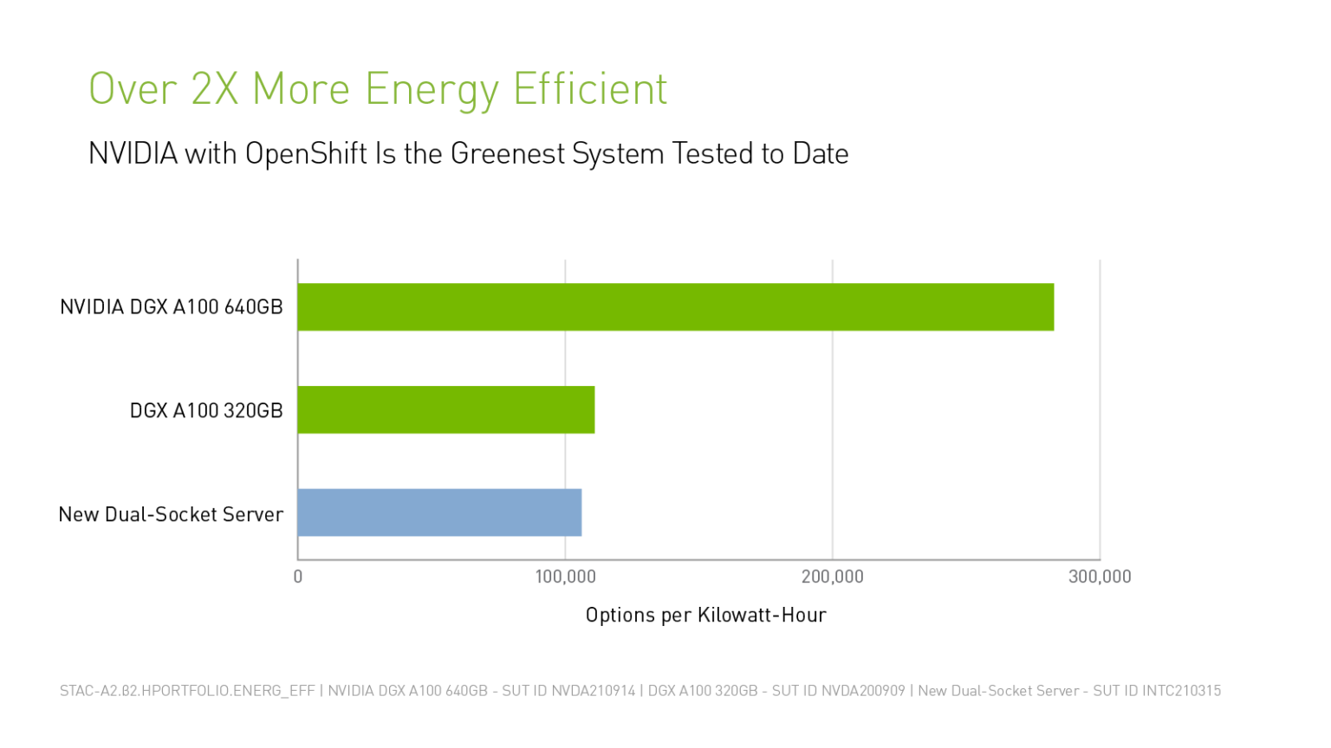1331x748 pixels.
Task: Select the DGX A100 320GB green bar
Action: pyautogui.click(x=446, y=409)
